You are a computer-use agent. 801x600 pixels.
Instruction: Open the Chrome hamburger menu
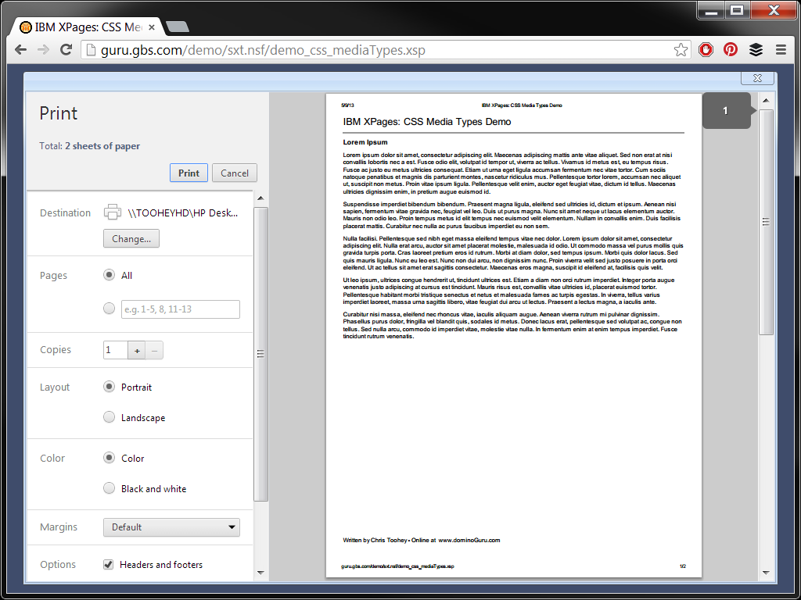781,50
